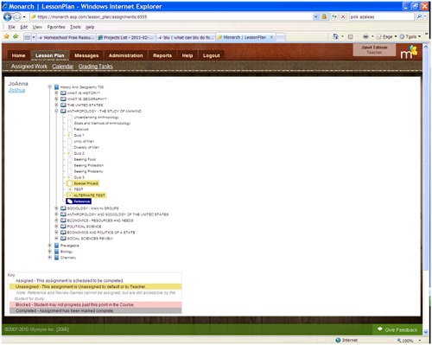The height and width of the screenshot is (345, 432).
Task: Click the browser Back arrow button
Action: (x=8, y=17)
